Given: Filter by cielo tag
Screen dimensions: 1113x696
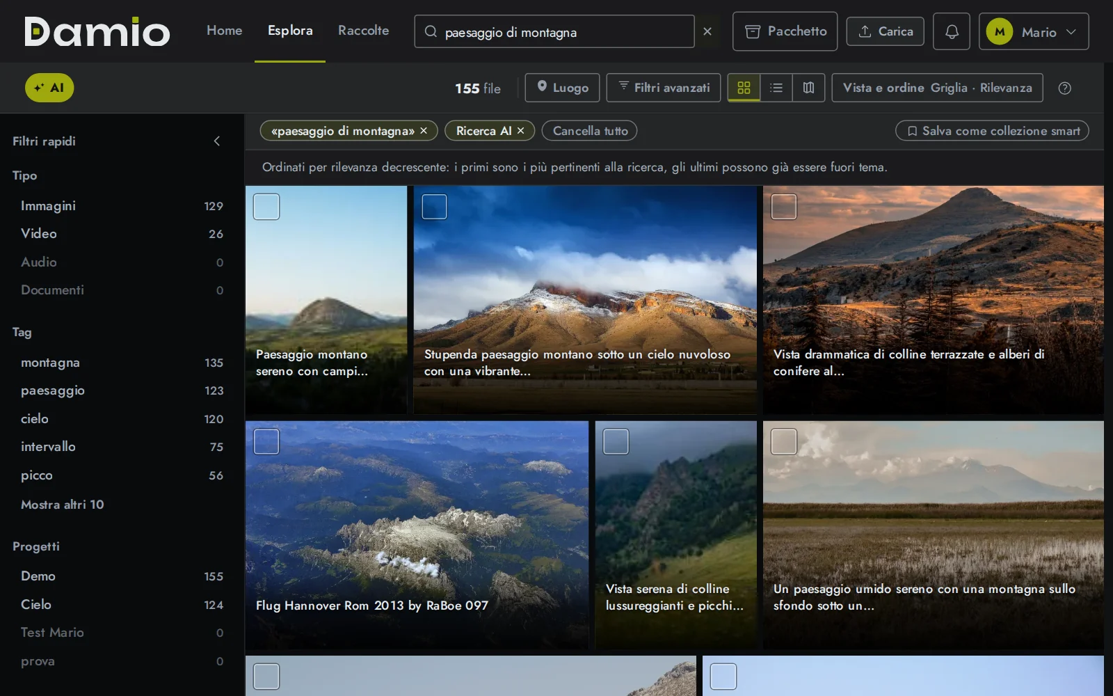Looking at the screenshot, I should tap(122, 419).
